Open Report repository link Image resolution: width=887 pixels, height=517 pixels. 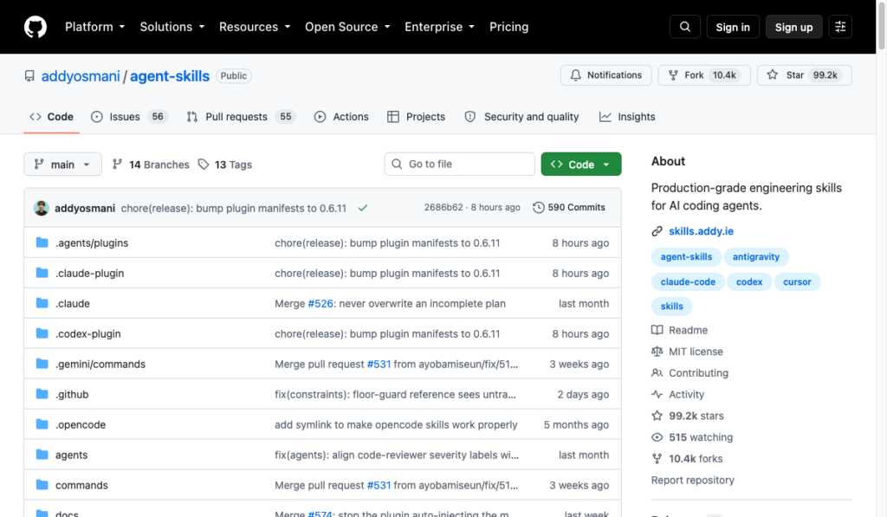coord(692,480)
